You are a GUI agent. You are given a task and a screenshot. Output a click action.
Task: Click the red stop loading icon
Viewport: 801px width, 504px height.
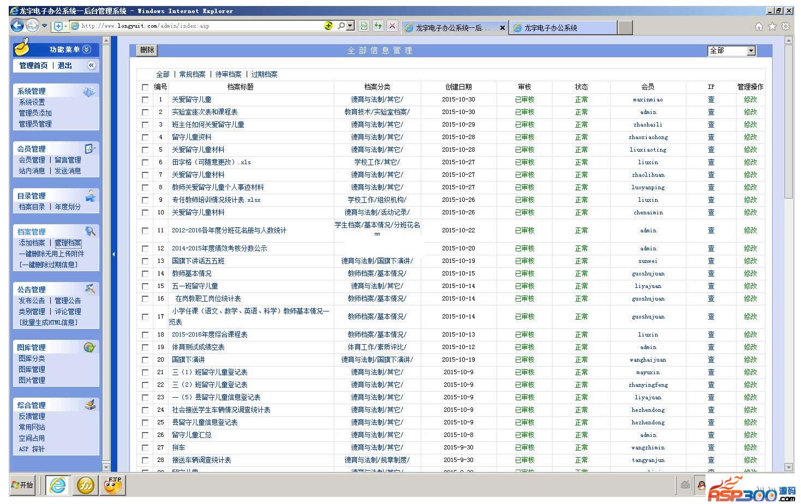[x=392, y=26]
